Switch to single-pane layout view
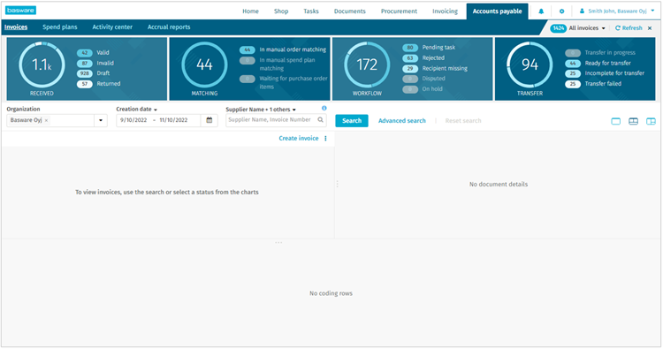 (x=615, y=121)
